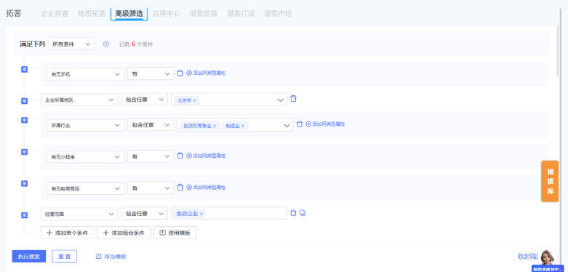Open the 包含任意 dropdown in 所属行业 row
The image size is (568, 272).
pos(151,125)
